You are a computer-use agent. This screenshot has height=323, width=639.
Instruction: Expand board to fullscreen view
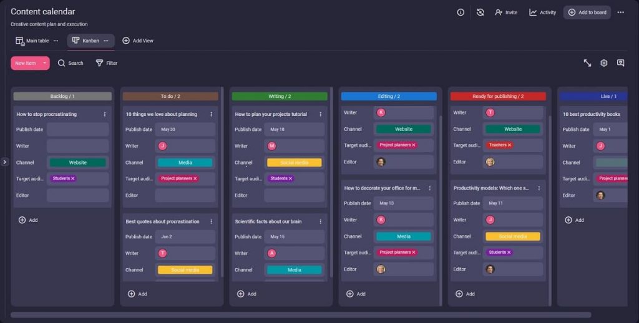tap(587, 63)
